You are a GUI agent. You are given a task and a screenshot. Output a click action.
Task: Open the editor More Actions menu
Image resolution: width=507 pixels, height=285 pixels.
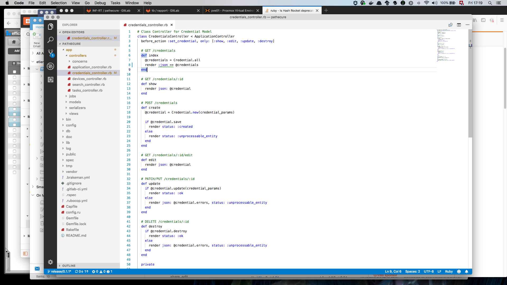click(467, 25)
